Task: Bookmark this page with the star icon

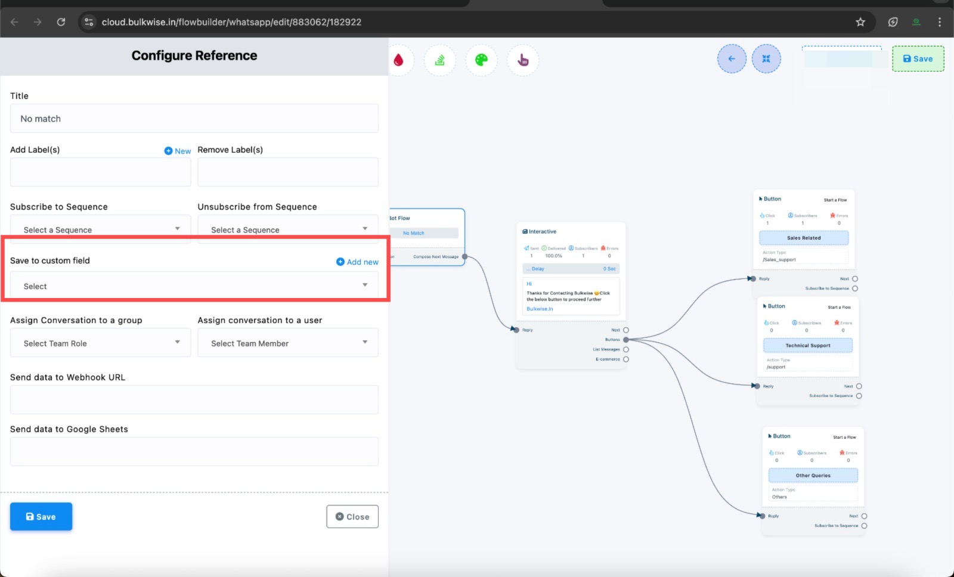Action: (x=860, y=22)
